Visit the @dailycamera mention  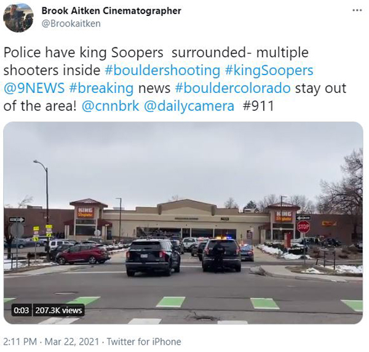(x=189, y=106)
